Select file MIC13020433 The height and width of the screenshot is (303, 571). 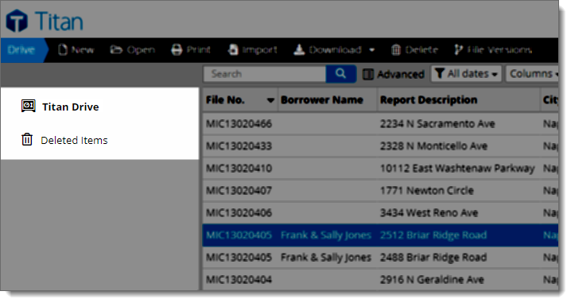click(x=239, y=146)
